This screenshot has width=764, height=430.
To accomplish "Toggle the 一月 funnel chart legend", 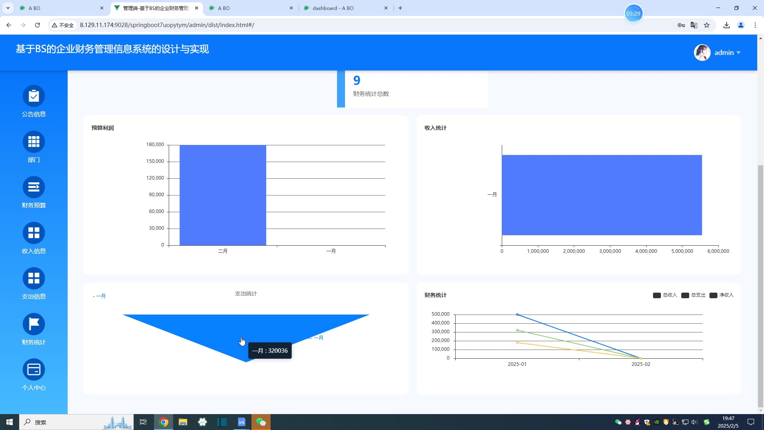I will (100, 296).
